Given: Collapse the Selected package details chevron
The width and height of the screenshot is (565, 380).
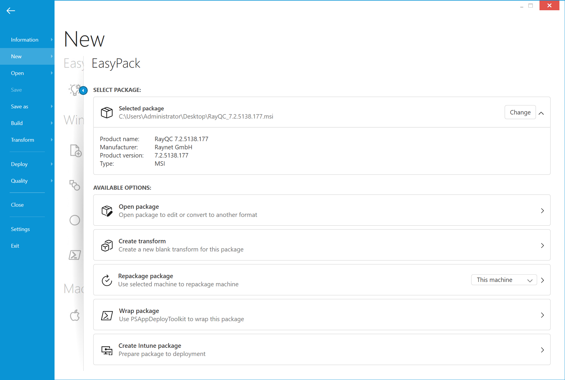Looking at the screenshot, I should click(541, 113).
